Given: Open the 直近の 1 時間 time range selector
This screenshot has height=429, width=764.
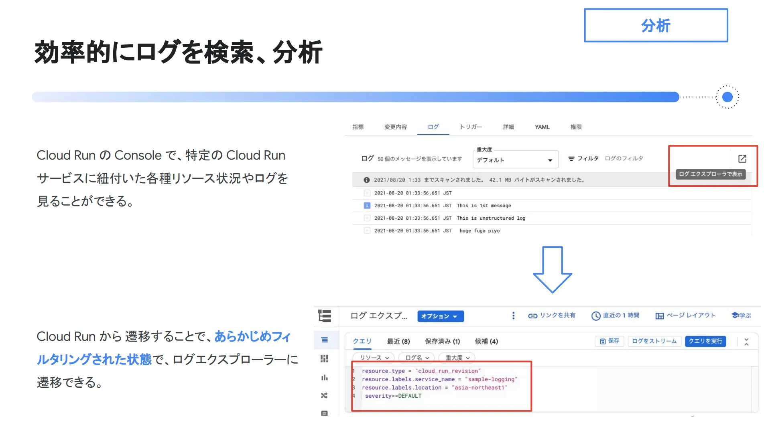Looking at the screenshot, I should click(x=616, y=316).
